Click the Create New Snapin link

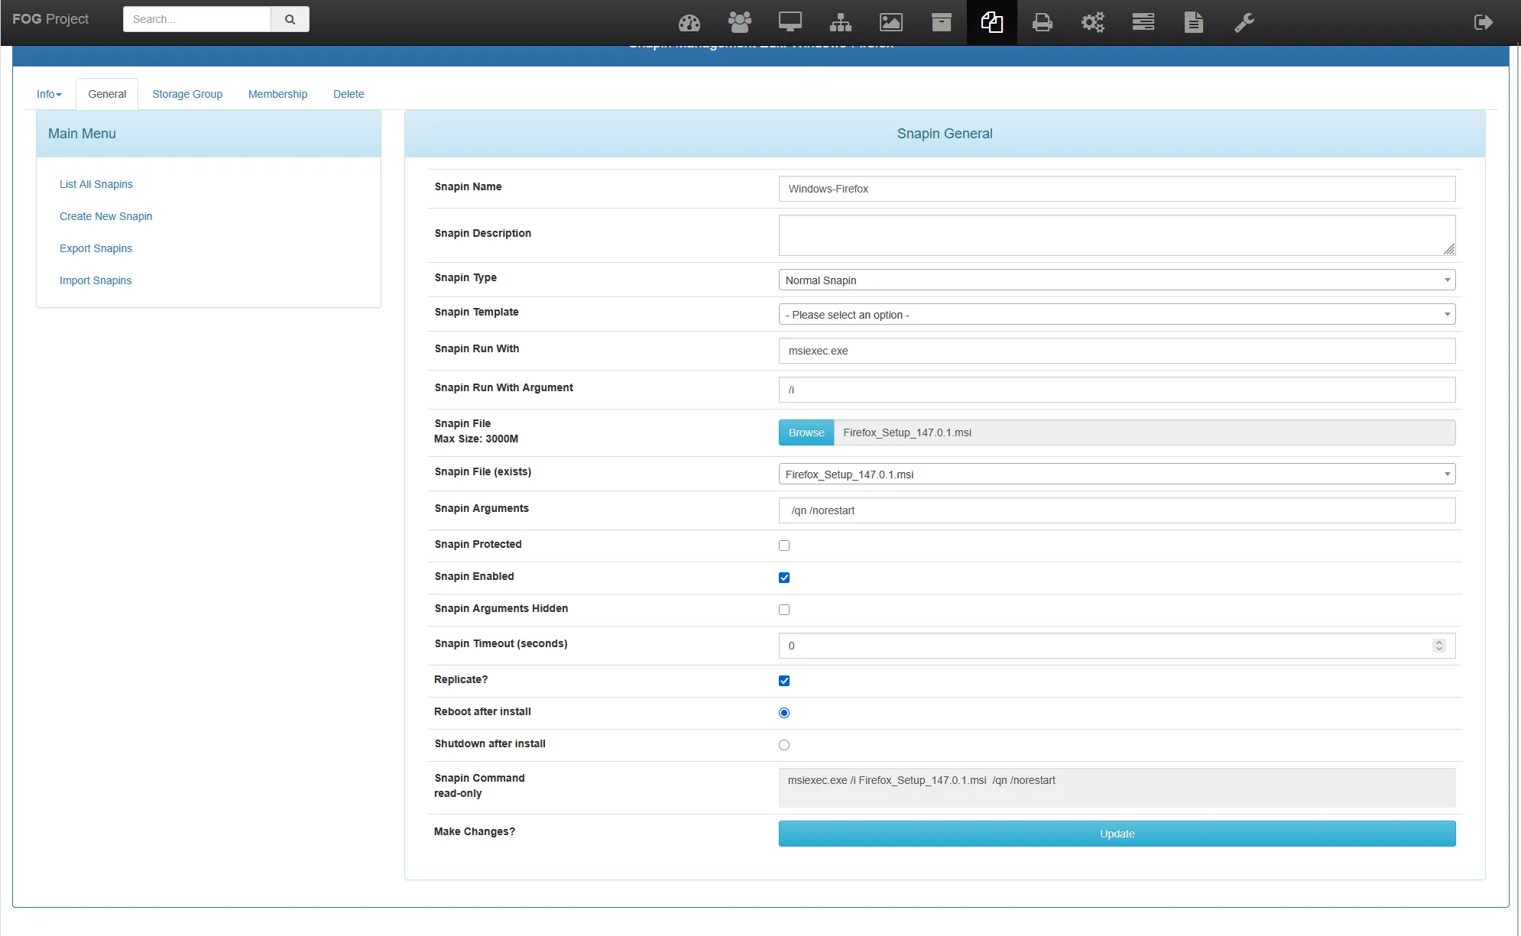[x=105, y=216]
